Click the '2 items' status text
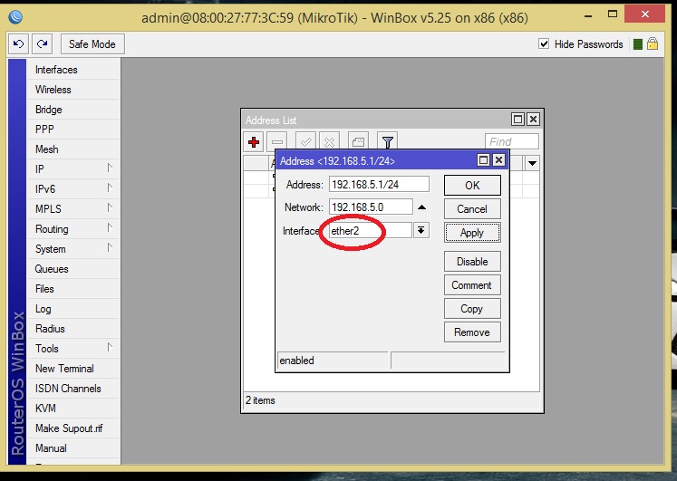 pos(260,400)
